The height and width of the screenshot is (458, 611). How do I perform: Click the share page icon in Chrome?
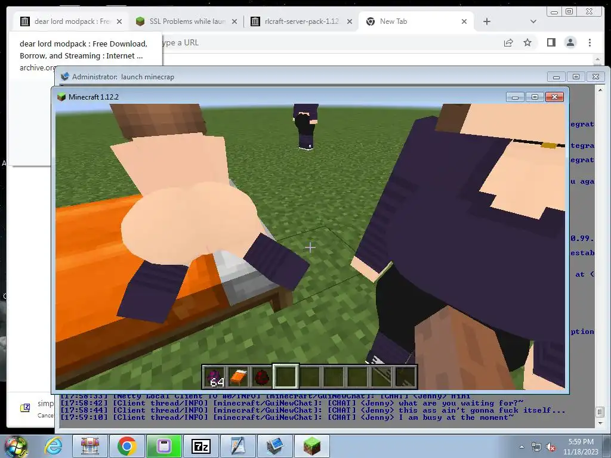click(x=508, y=42)
